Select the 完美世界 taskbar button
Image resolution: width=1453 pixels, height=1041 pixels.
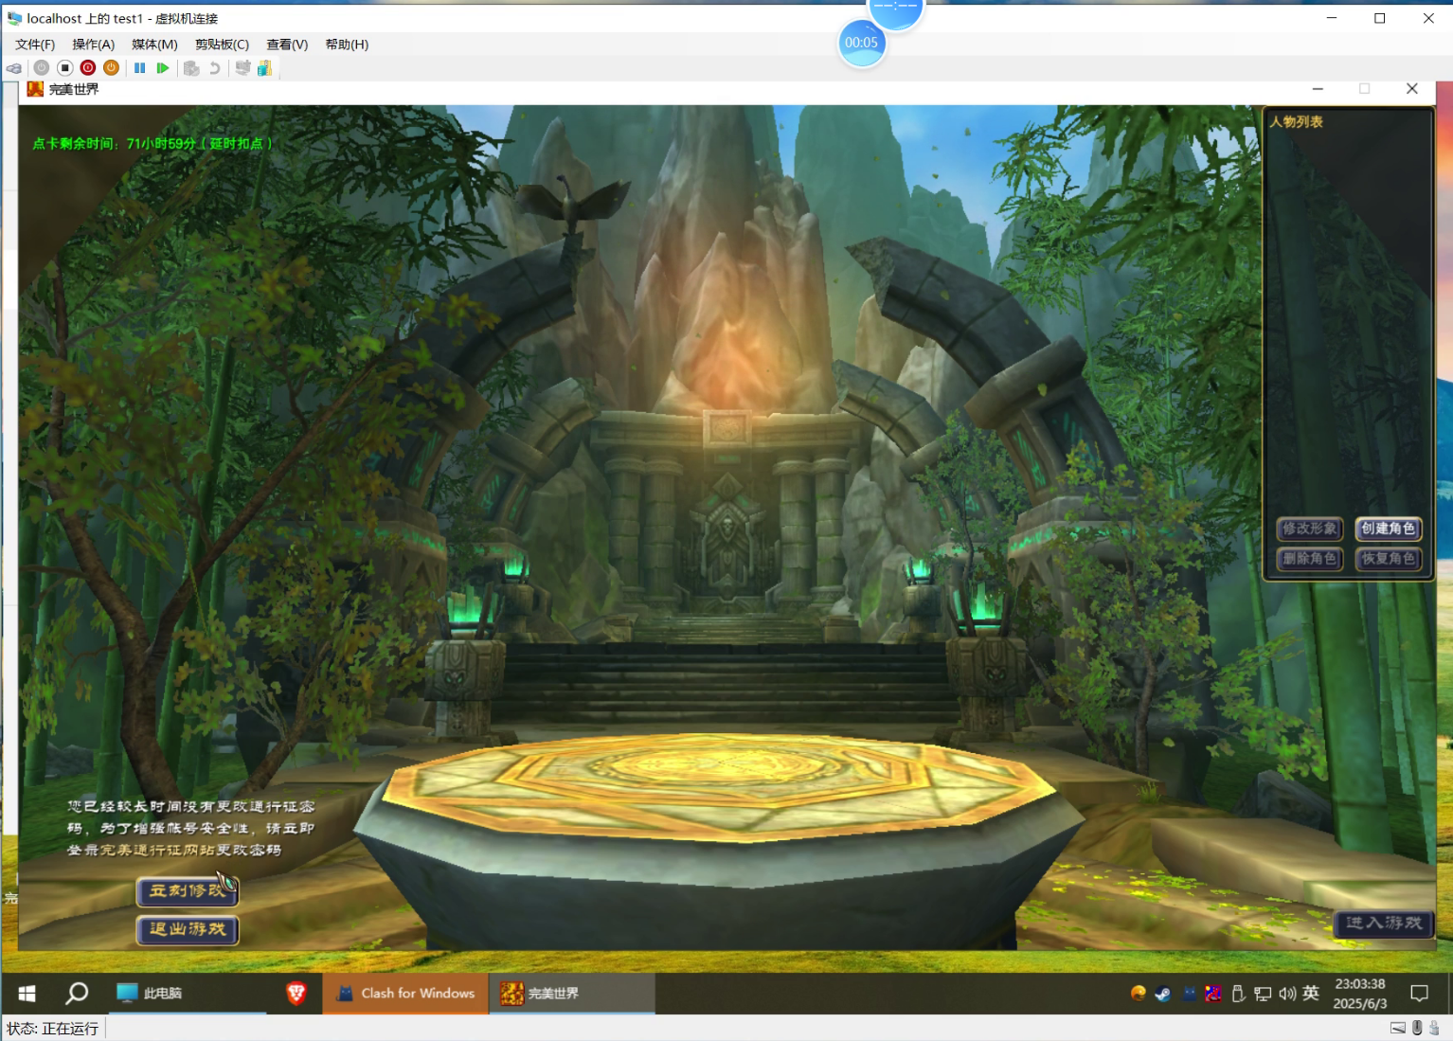[x=572, y=993]
